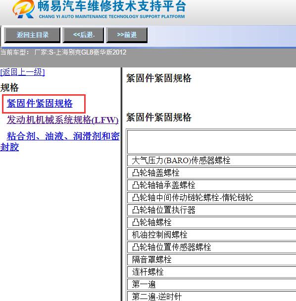Select row 凸轮轴位置执行器
This screenshot has height=301, width=296.
211,210
